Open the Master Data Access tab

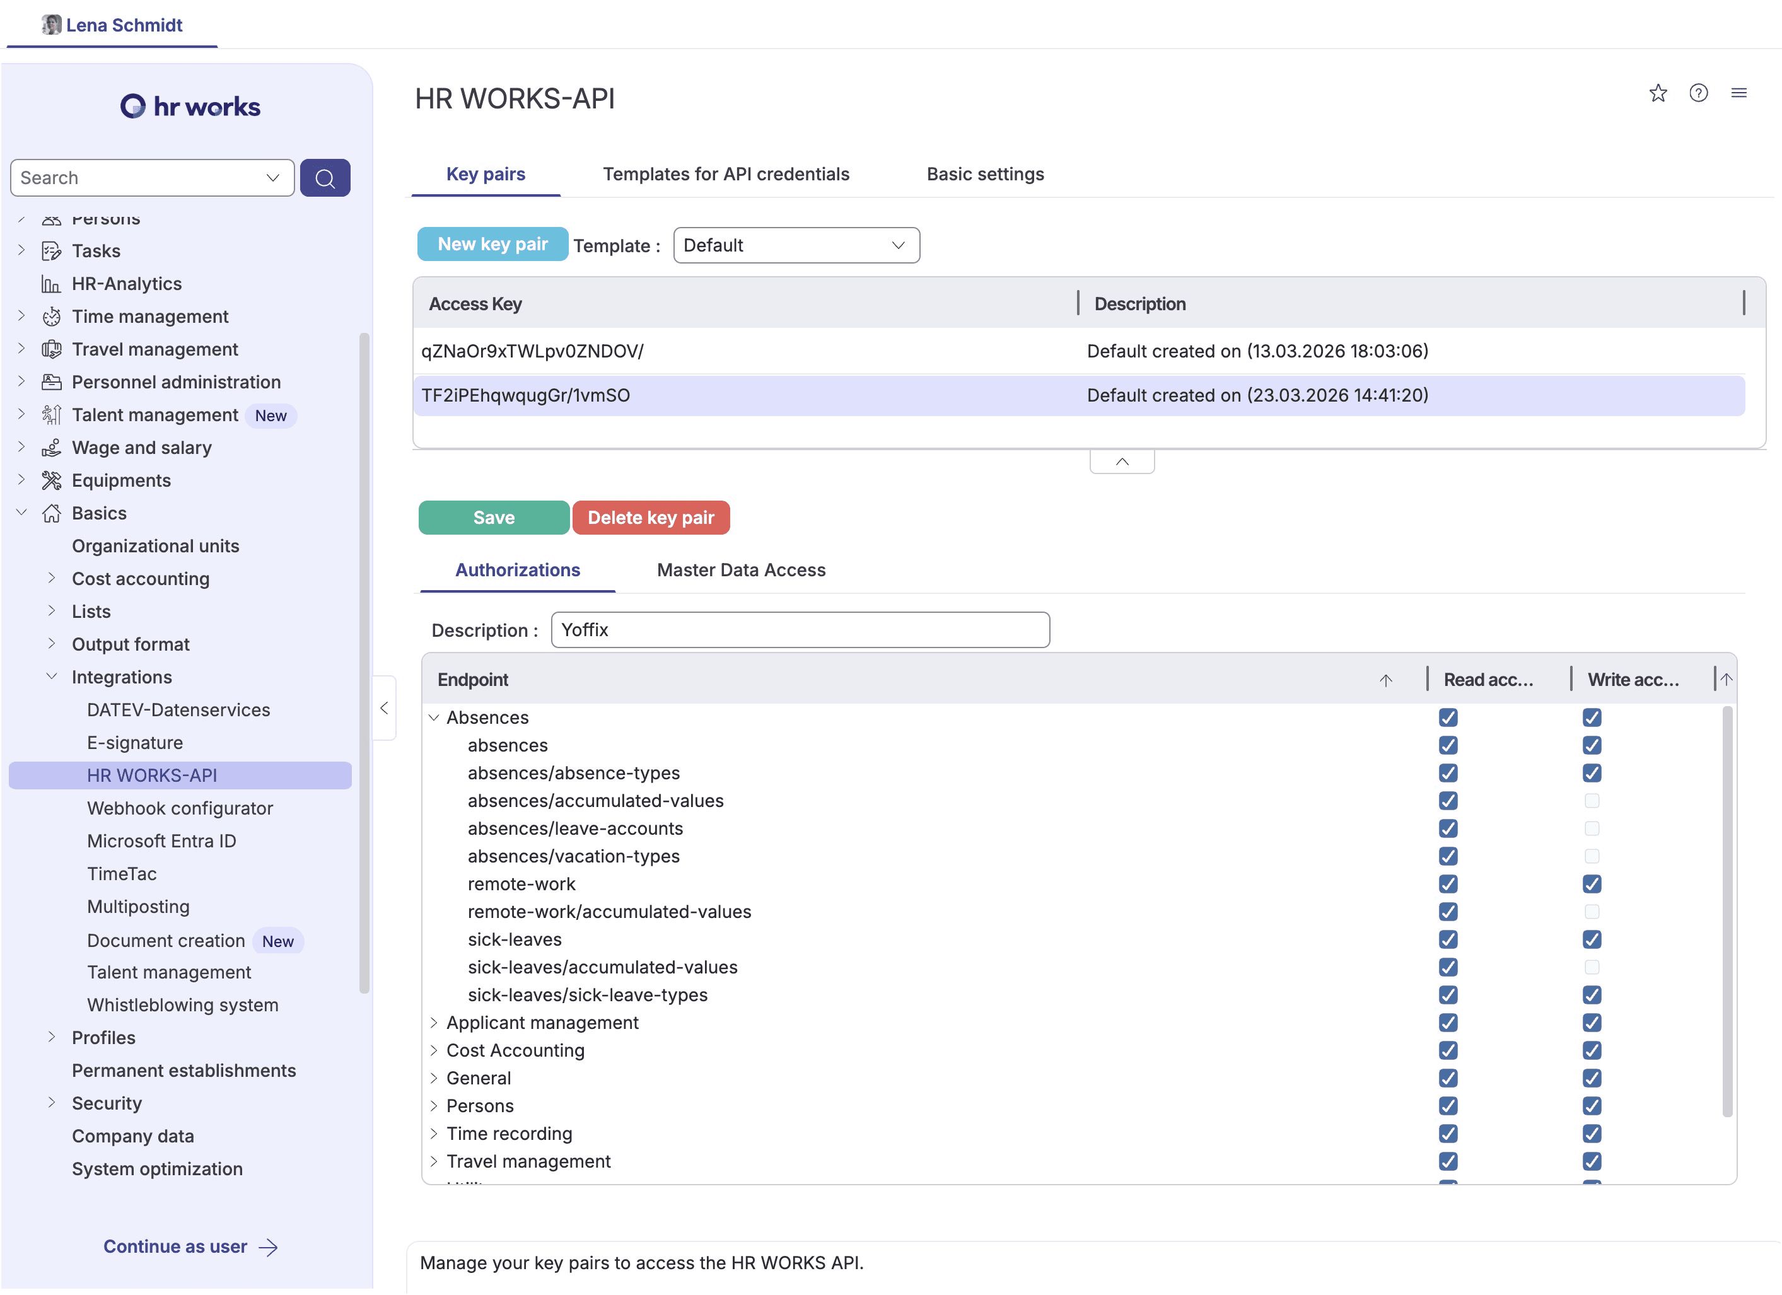point(740,570)
